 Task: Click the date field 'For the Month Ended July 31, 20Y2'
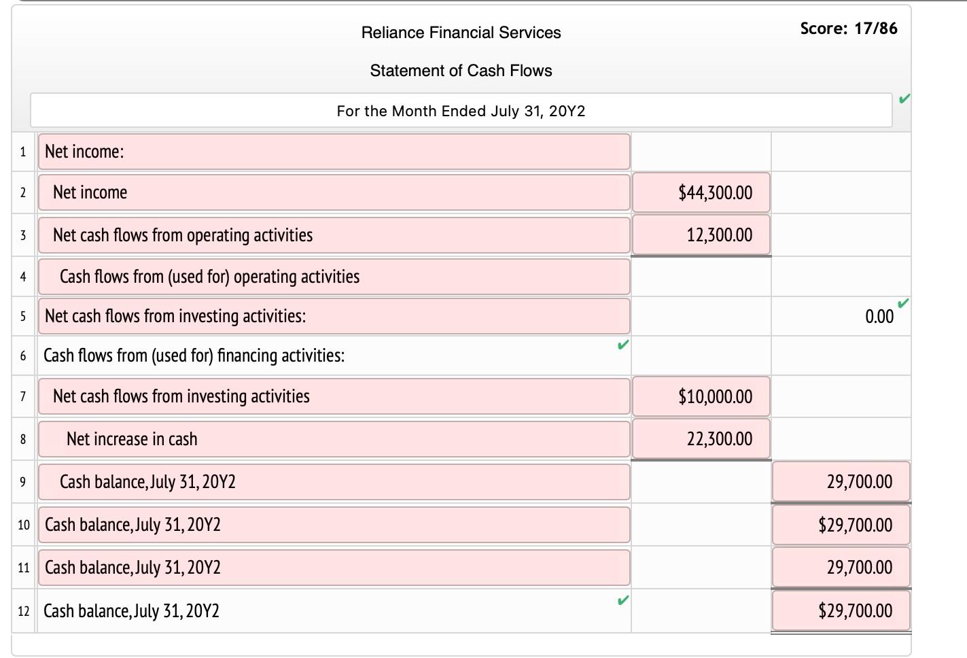461,111
